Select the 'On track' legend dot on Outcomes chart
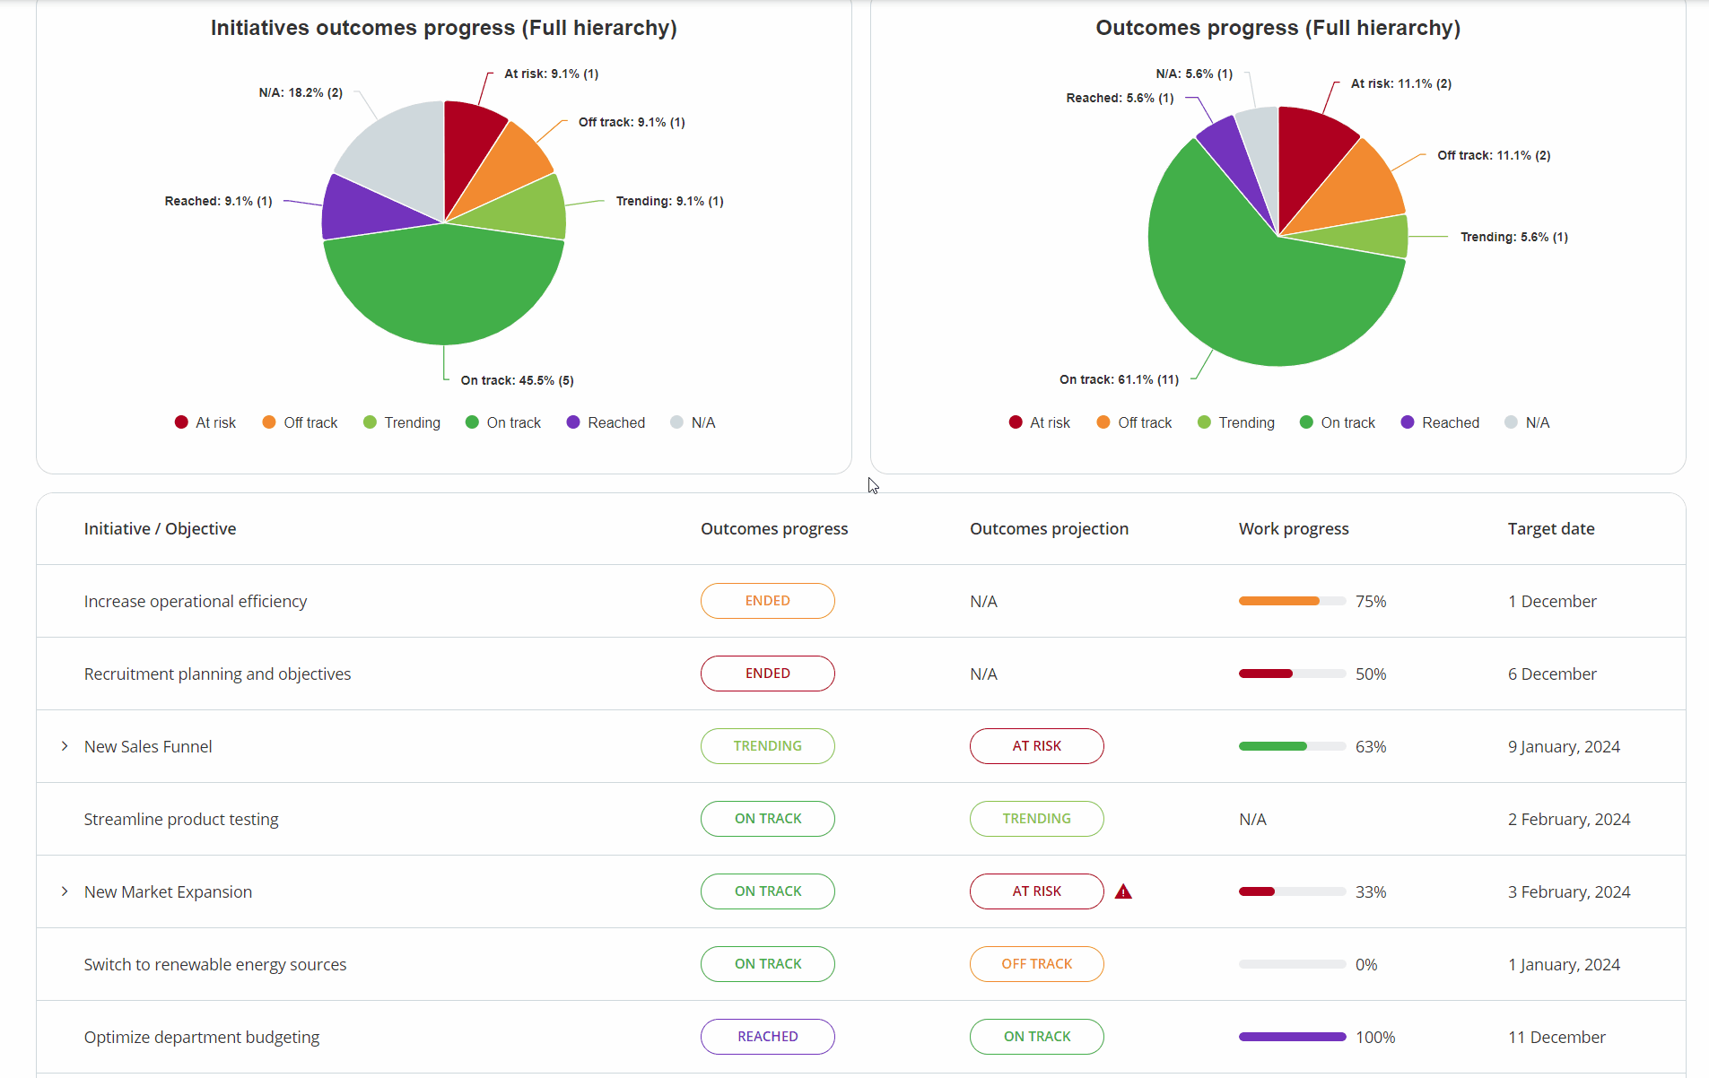 point(1306,422)
